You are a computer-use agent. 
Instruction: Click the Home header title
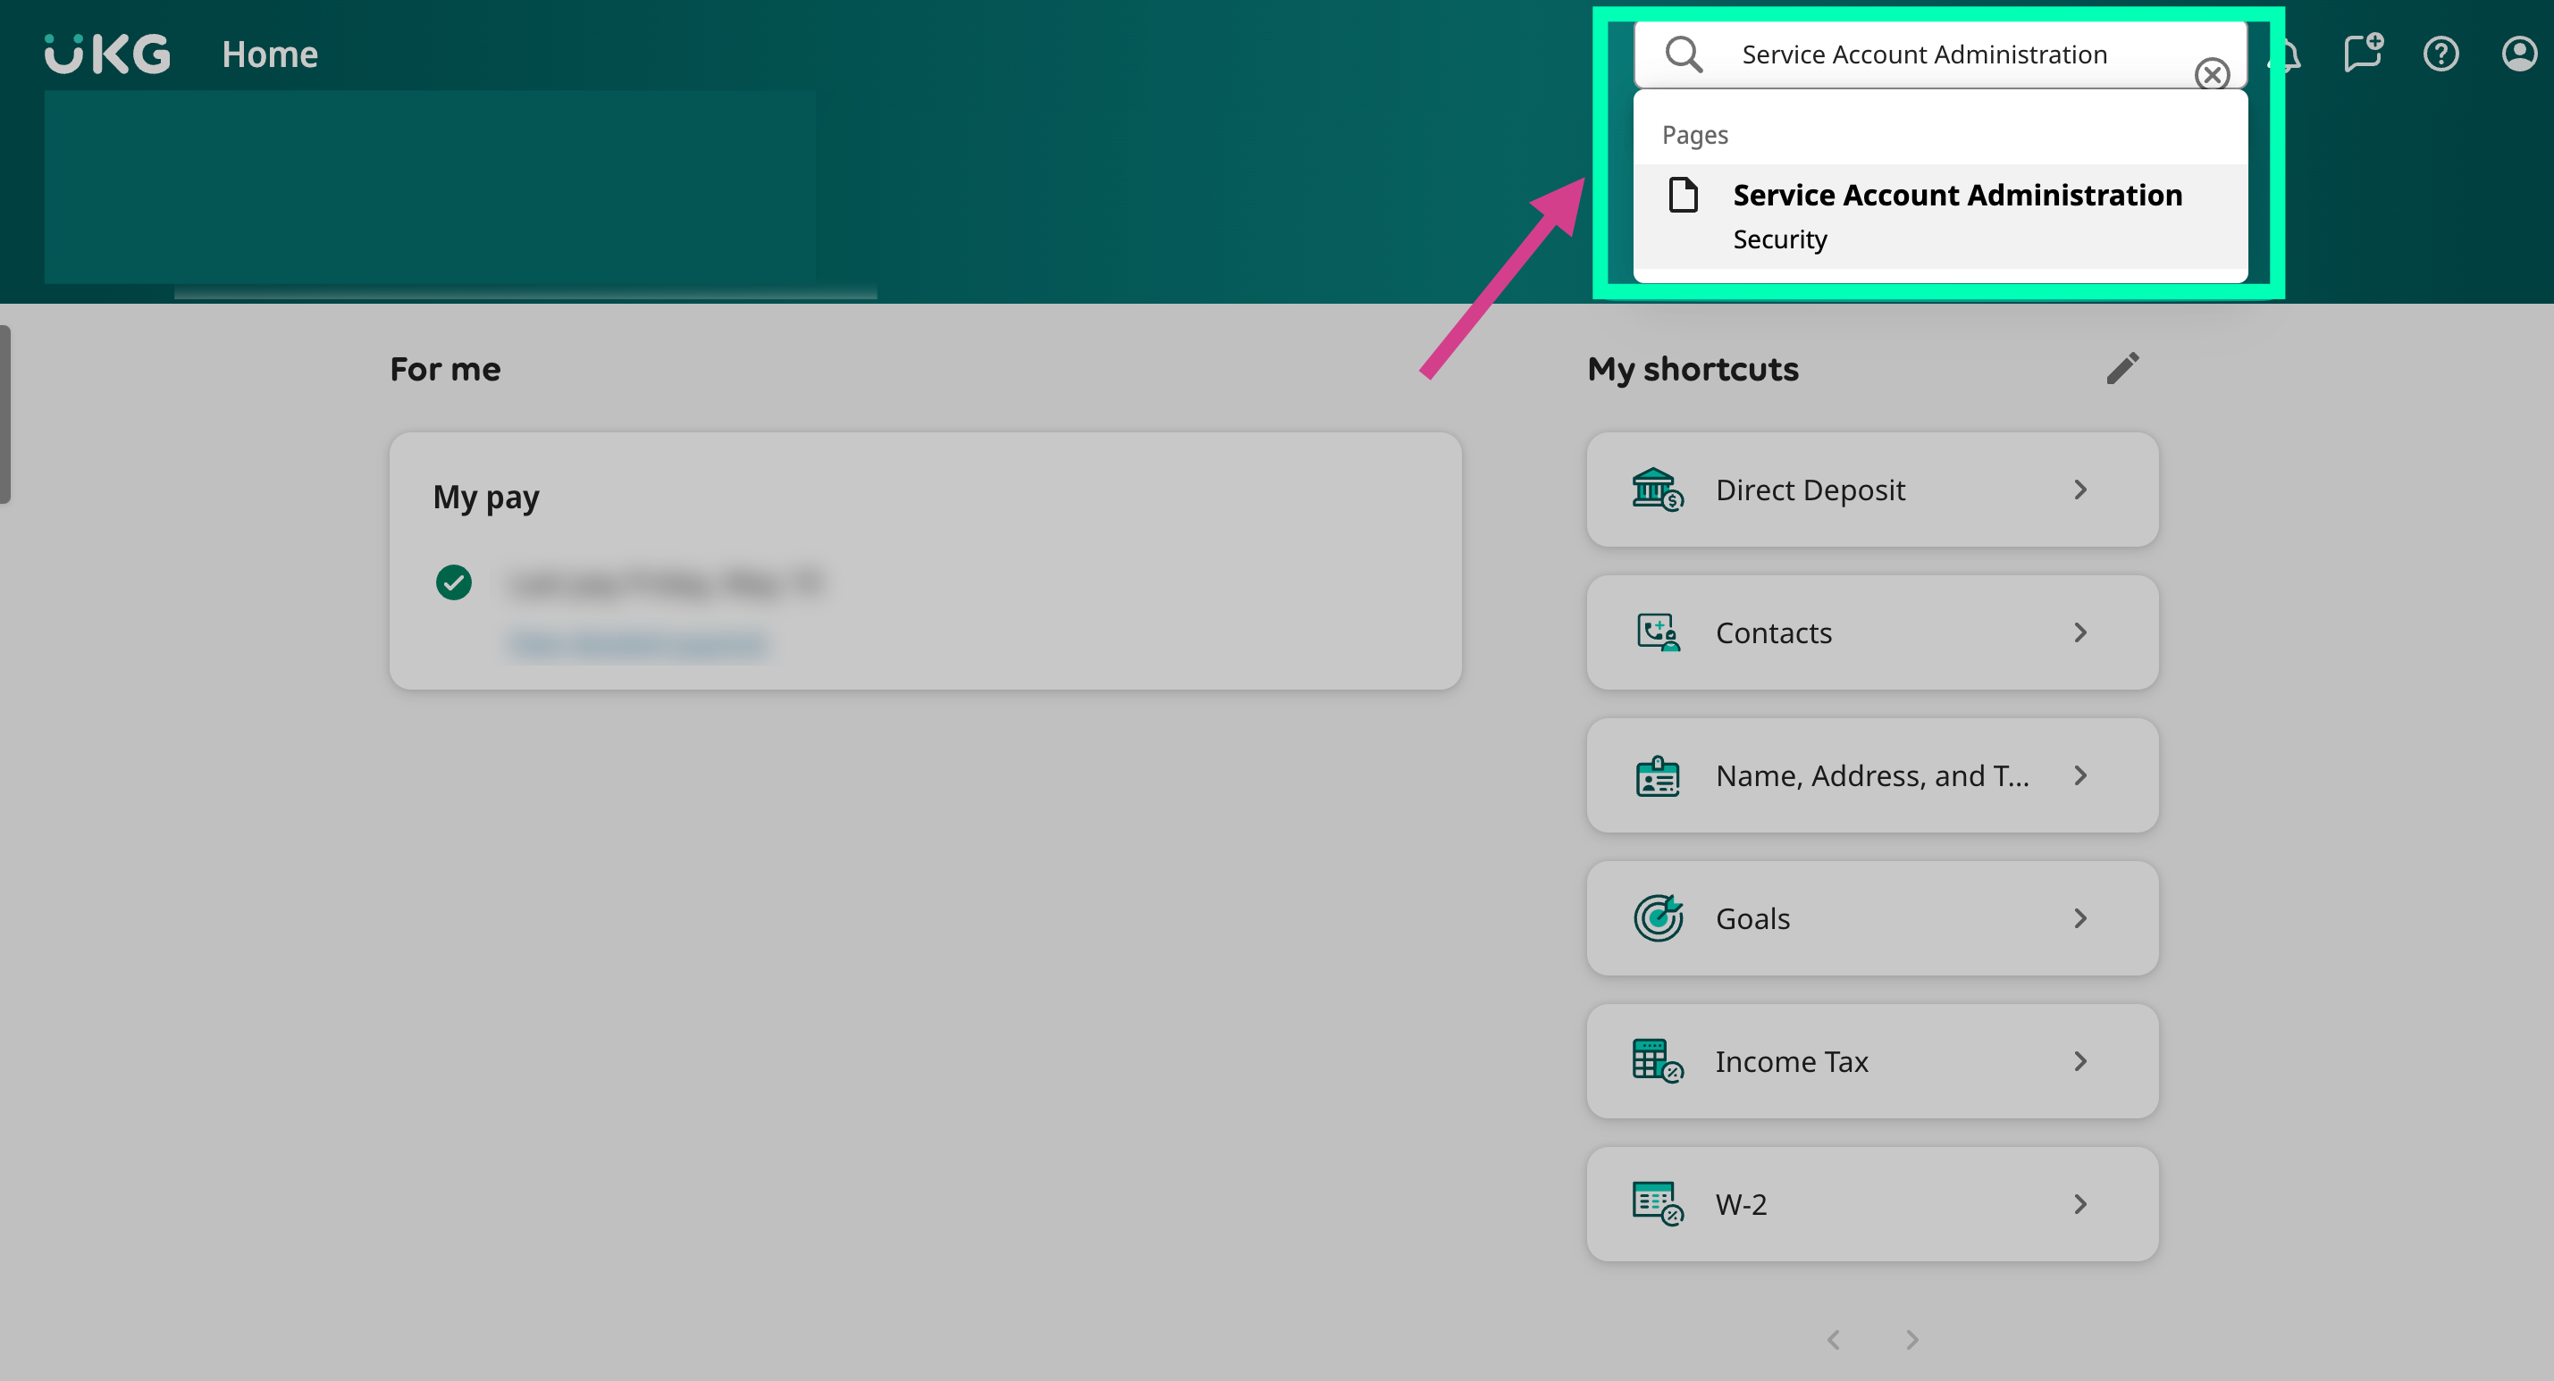270,54
